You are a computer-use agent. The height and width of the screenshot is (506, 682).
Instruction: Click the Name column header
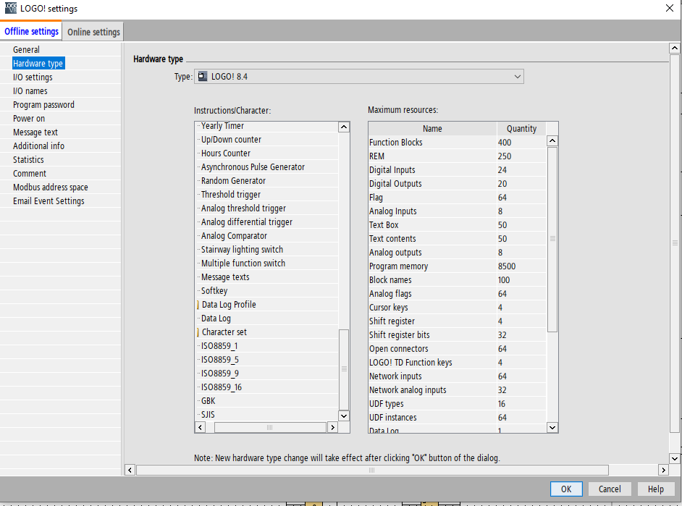coord(432,129)
